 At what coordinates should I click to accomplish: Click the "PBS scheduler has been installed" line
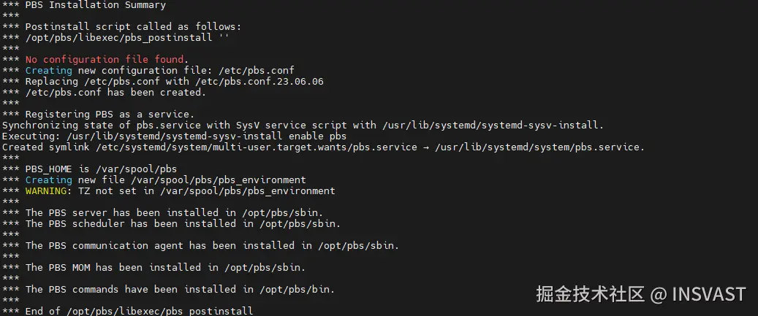pos(183,223)
